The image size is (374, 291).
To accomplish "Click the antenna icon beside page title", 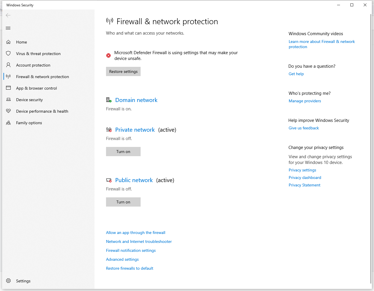I will coord(109,21).
